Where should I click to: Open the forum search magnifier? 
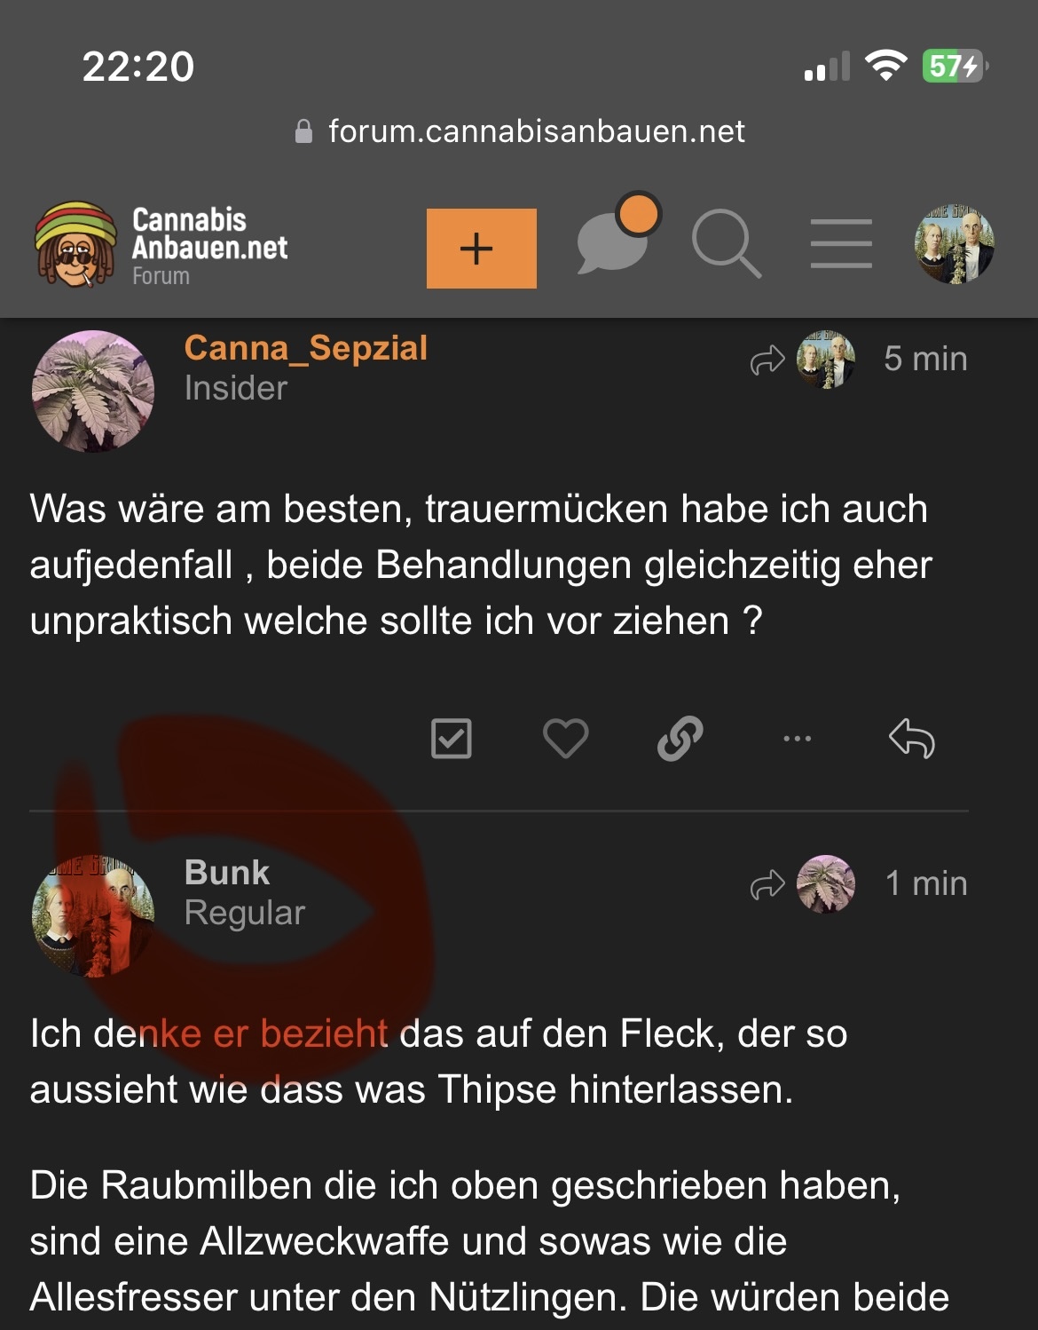(726, 244)
